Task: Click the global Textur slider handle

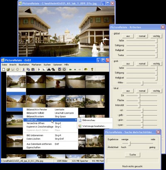Action: [x=156, y=56]
